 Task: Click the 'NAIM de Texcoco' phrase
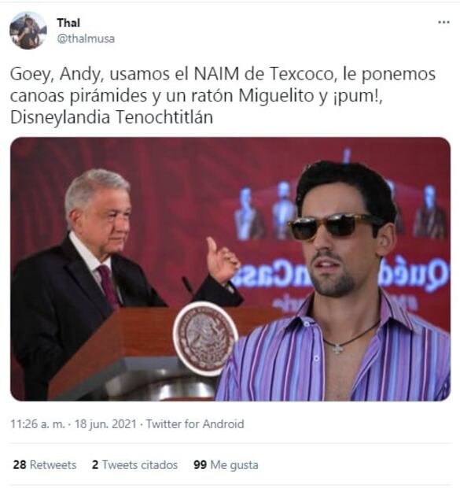(267, 74)
